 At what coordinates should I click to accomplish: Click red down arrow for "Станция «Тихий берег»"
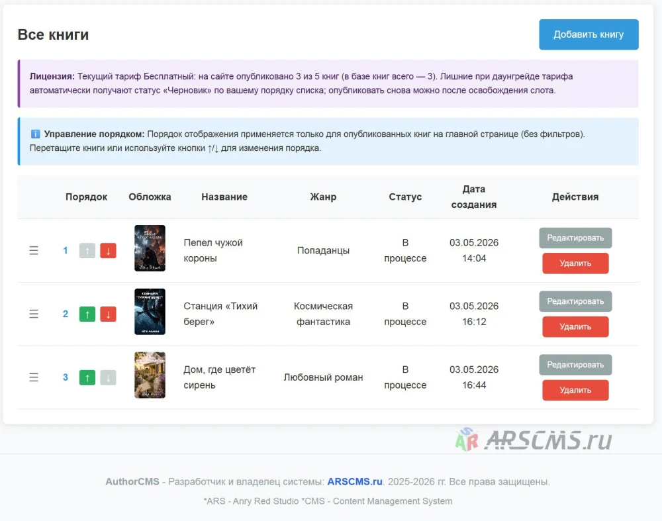108,314
